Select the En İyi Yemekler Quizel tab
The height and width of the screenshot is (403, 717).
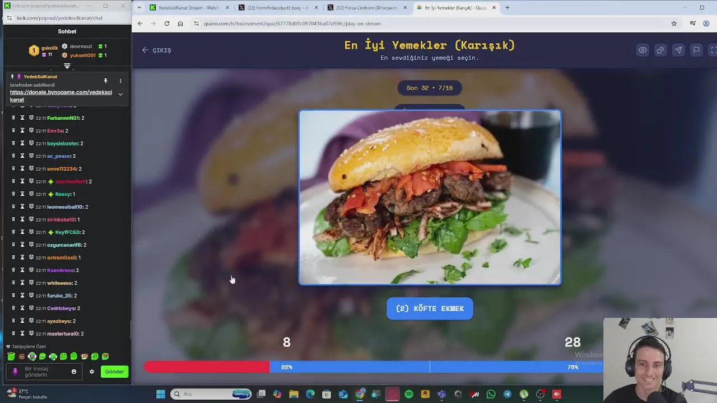pos(456,8)
